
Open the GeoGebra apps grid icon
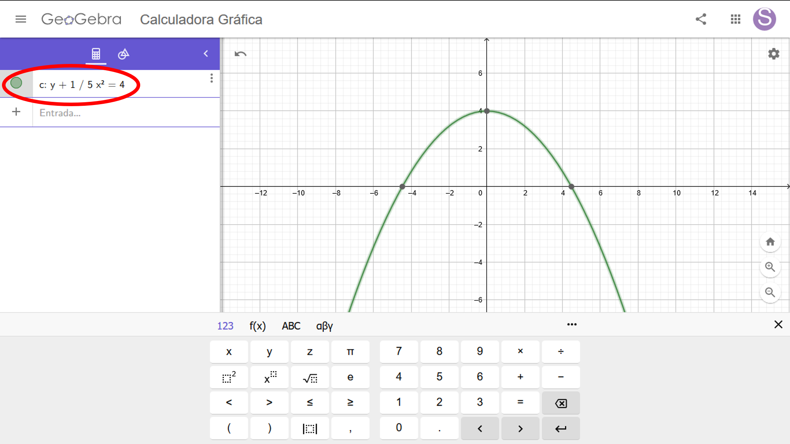(x=735, y=19)
